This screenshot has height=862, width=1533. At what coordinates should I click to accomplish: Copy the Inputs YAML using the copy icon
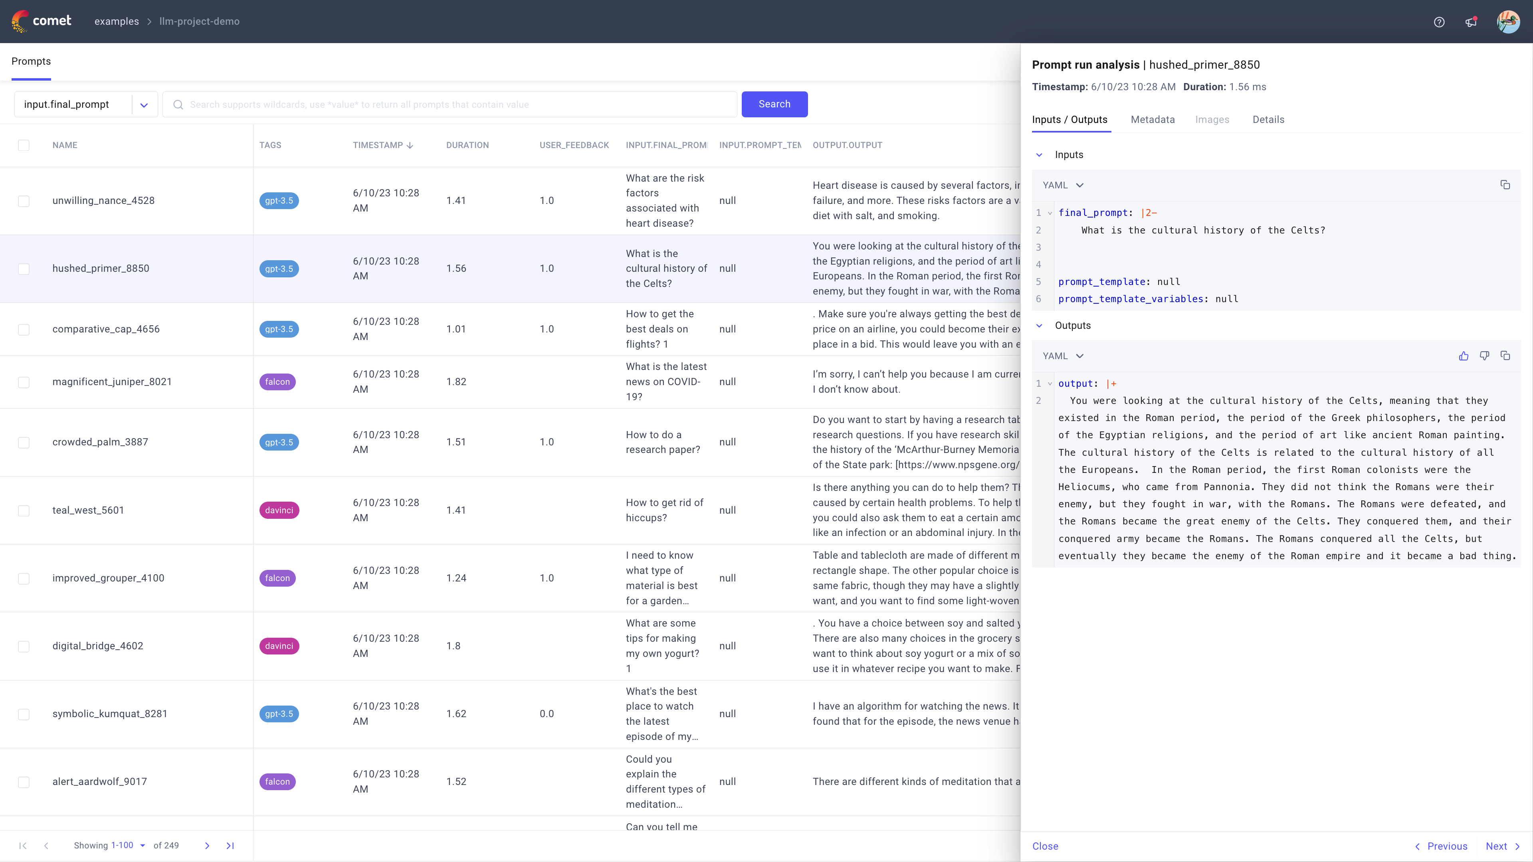(1505, 184)
